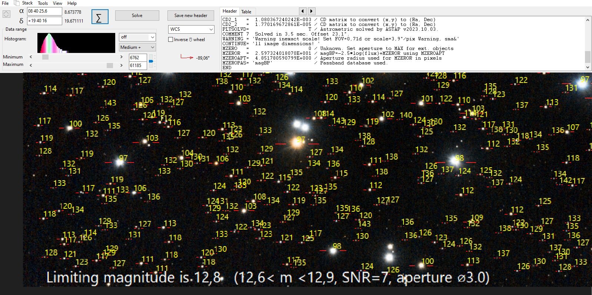
Task: Click the Solve button
Action: 137,16
